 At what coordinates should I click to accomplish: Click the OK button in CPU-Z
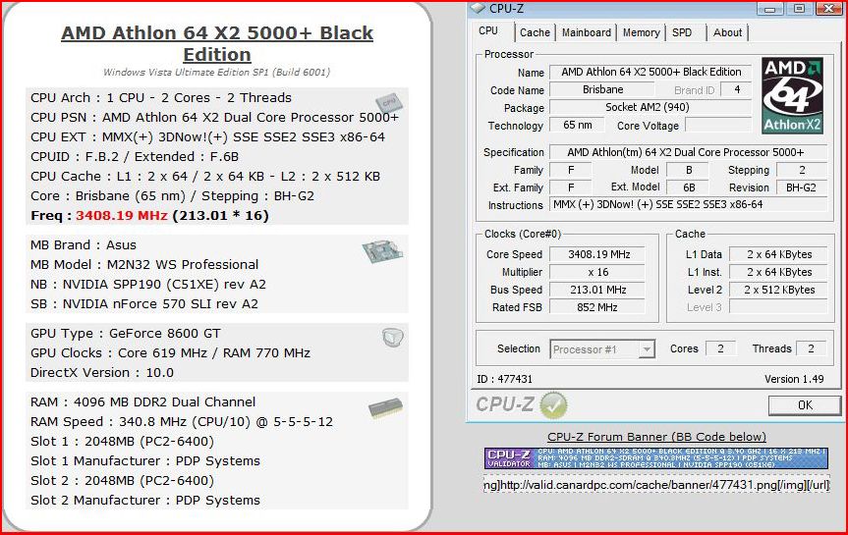(804, 405)
